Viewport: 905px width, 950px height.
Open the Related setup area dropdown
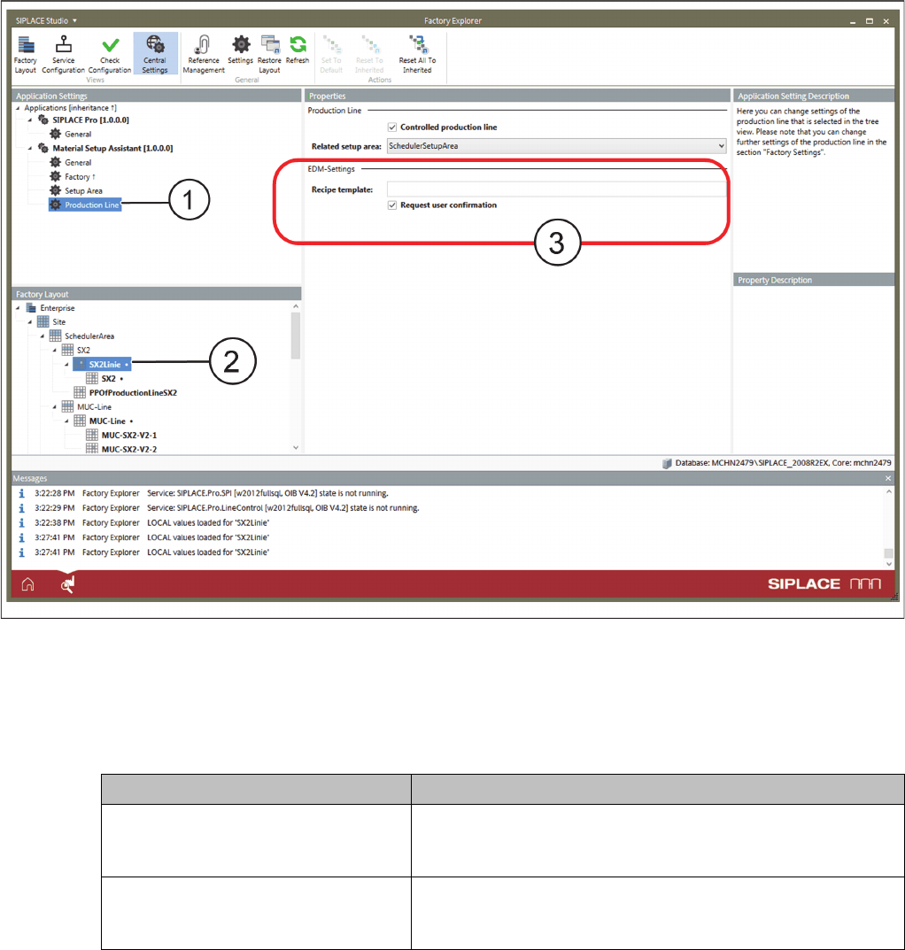(x=556, y=146)
